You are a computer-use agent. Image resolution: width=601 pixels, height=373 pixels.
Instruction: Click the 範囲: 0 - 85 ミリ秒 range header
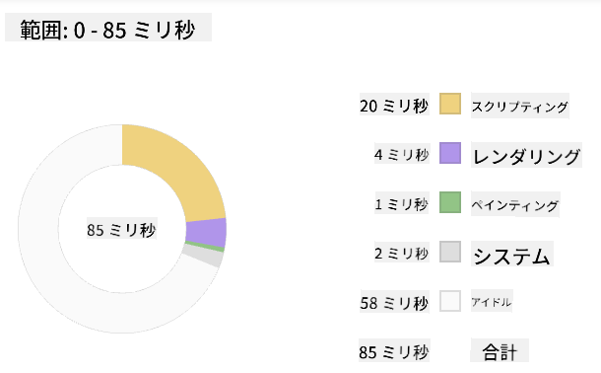tap(108, 28)
